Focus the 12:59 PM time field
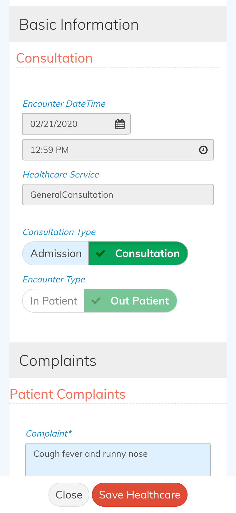236x513 pixels. (x=110, y=150)
